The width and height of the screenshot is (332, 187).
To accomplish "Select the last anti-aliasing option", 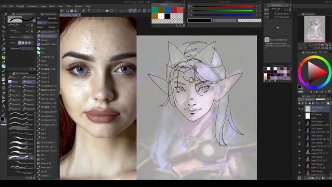I will (x=30, y=43).
